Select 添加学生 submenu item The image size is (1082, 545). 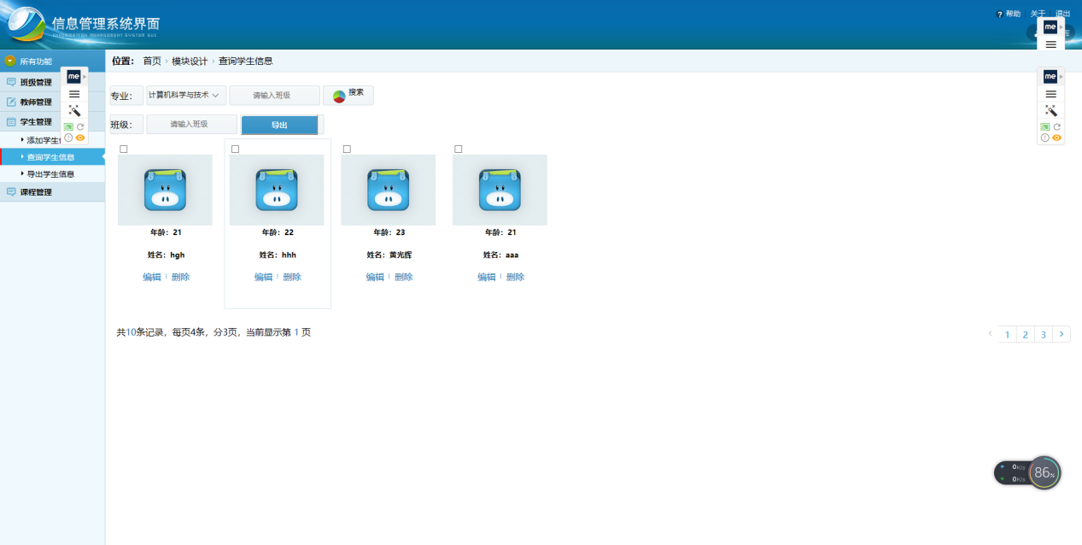(43, 140)
